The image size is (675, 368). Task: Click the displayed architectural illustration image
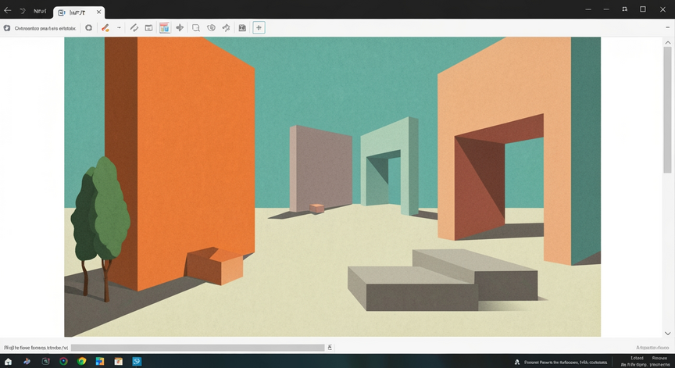pyautogui.click(x=332, y=187)
